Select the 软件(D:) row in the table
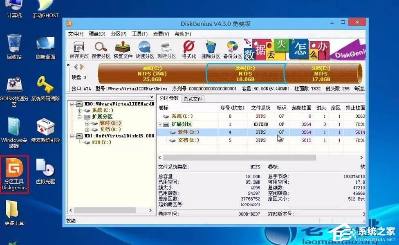Image resolution: width=399 pixels, height=245 pixels. coord(261,132)
